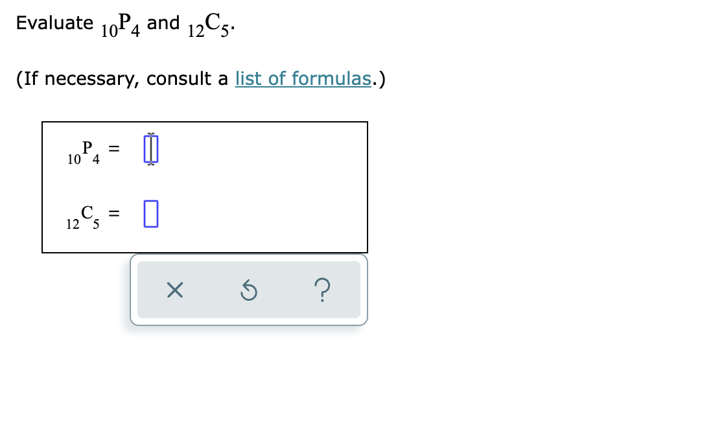Dismiss entered answers via the X symbol
The height and width of the screenshot is (431, 726).
[175, 290]
